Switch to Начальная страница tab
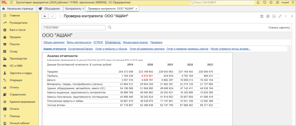Viewport: 296px width, 126px height. pyautogui.click(x=18, y=9)
